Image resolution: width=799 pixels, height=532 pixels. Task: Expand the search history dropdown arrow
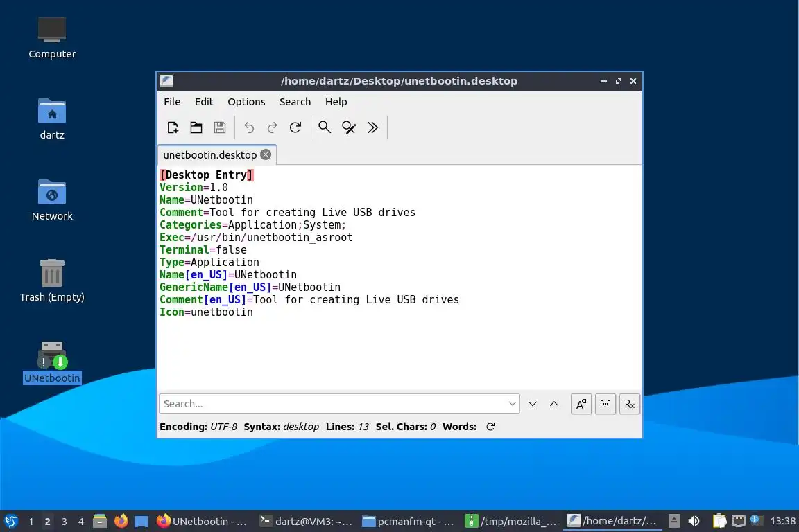(512, 404)
